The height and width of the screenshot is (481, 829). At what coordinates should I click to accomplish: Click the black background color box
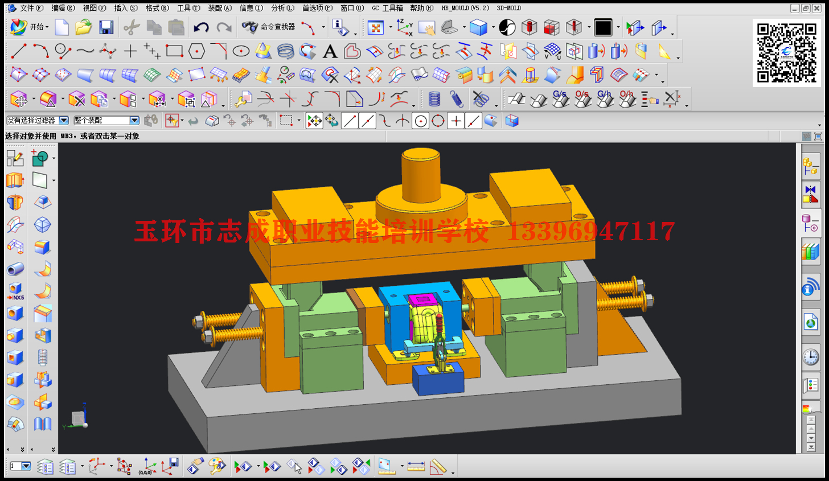tap(603, 27)
